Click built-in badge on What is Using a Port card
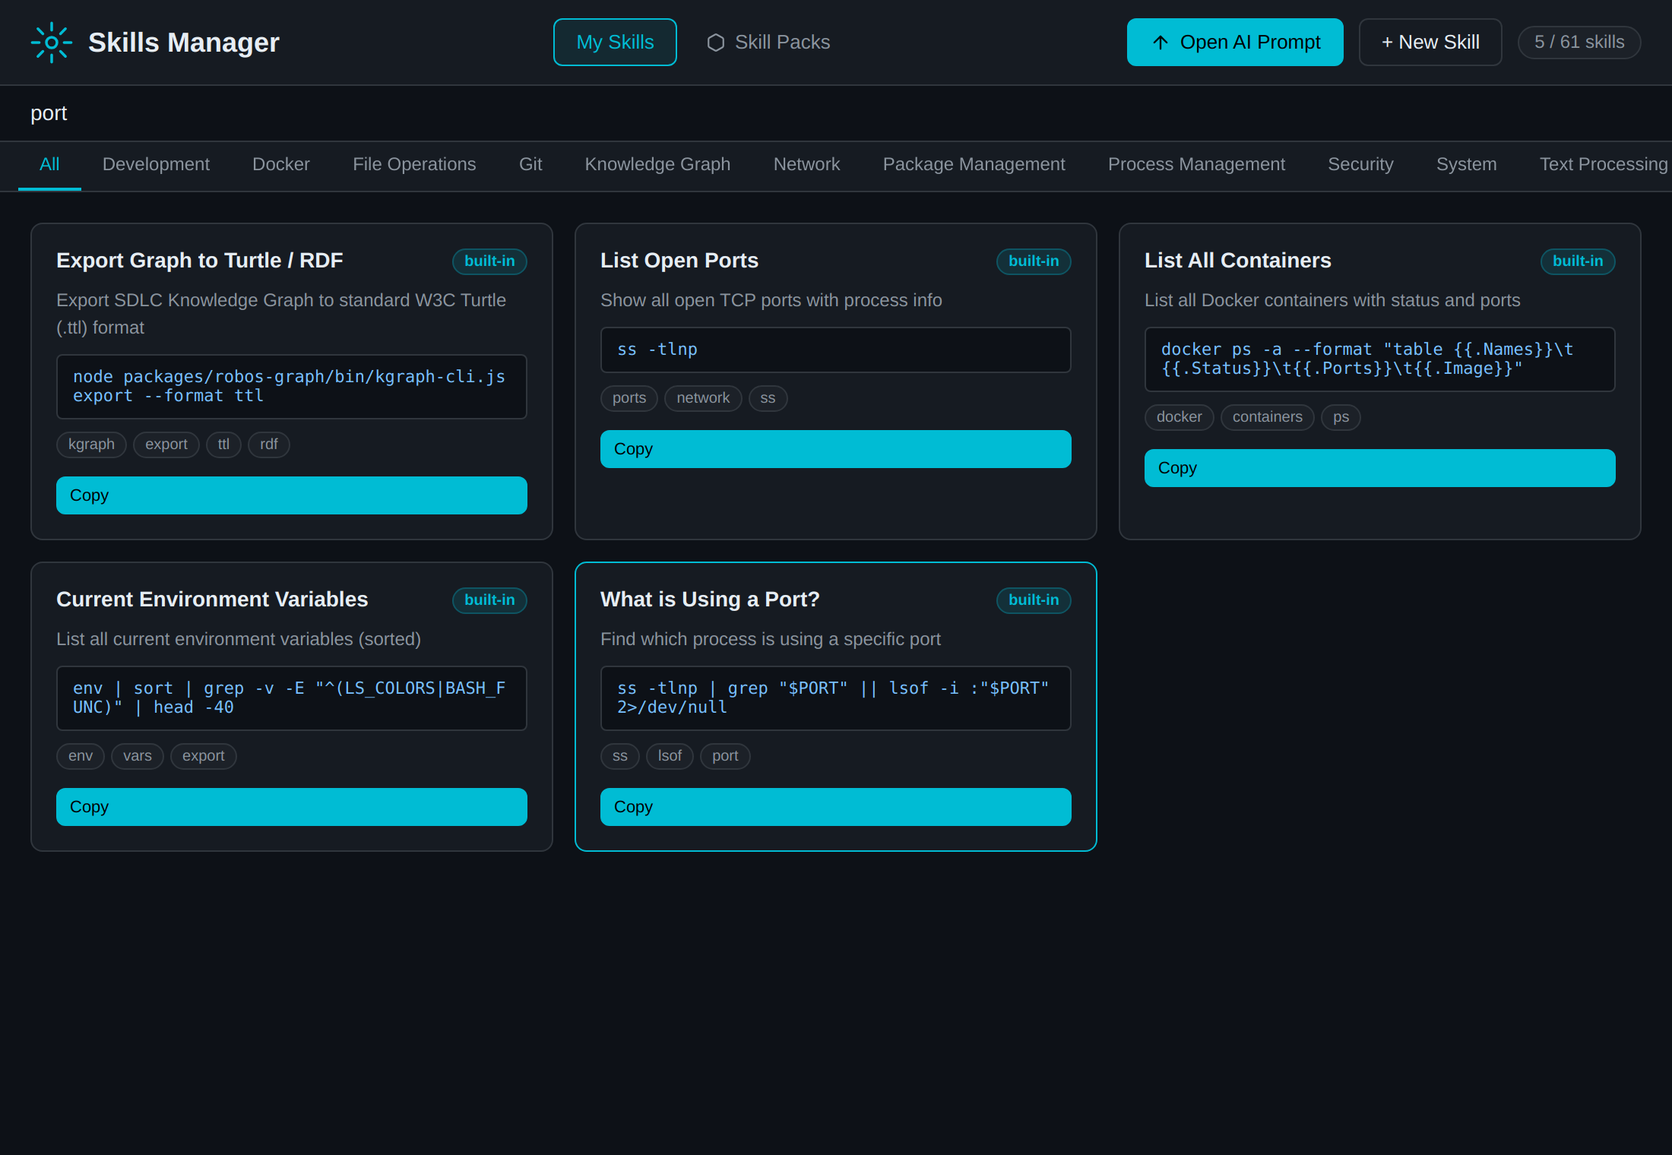This screenshot has height=1155, width=1672. [x=1034, y=600]
